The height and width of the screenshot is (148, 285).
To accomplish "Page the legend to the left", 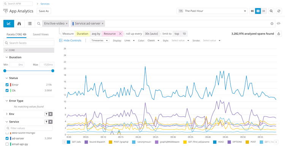I will (64, 142).
